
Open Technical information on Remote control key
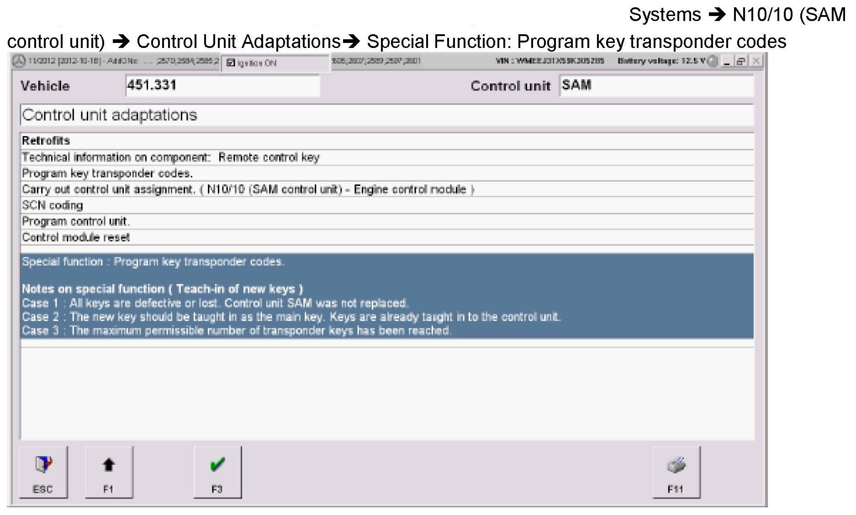coord(170,158)
